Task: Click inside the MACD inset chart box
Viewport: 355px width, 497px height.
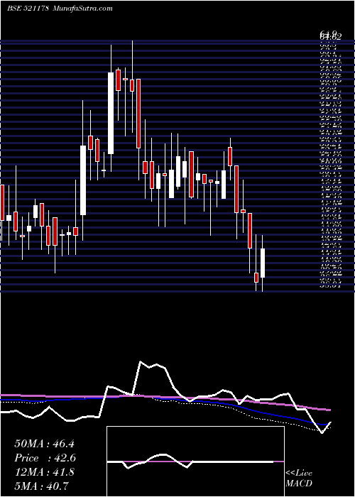Action: tap(195, 461)
